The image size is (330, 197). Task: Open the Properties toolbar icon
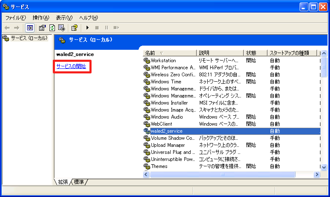[x=42, y=28]
